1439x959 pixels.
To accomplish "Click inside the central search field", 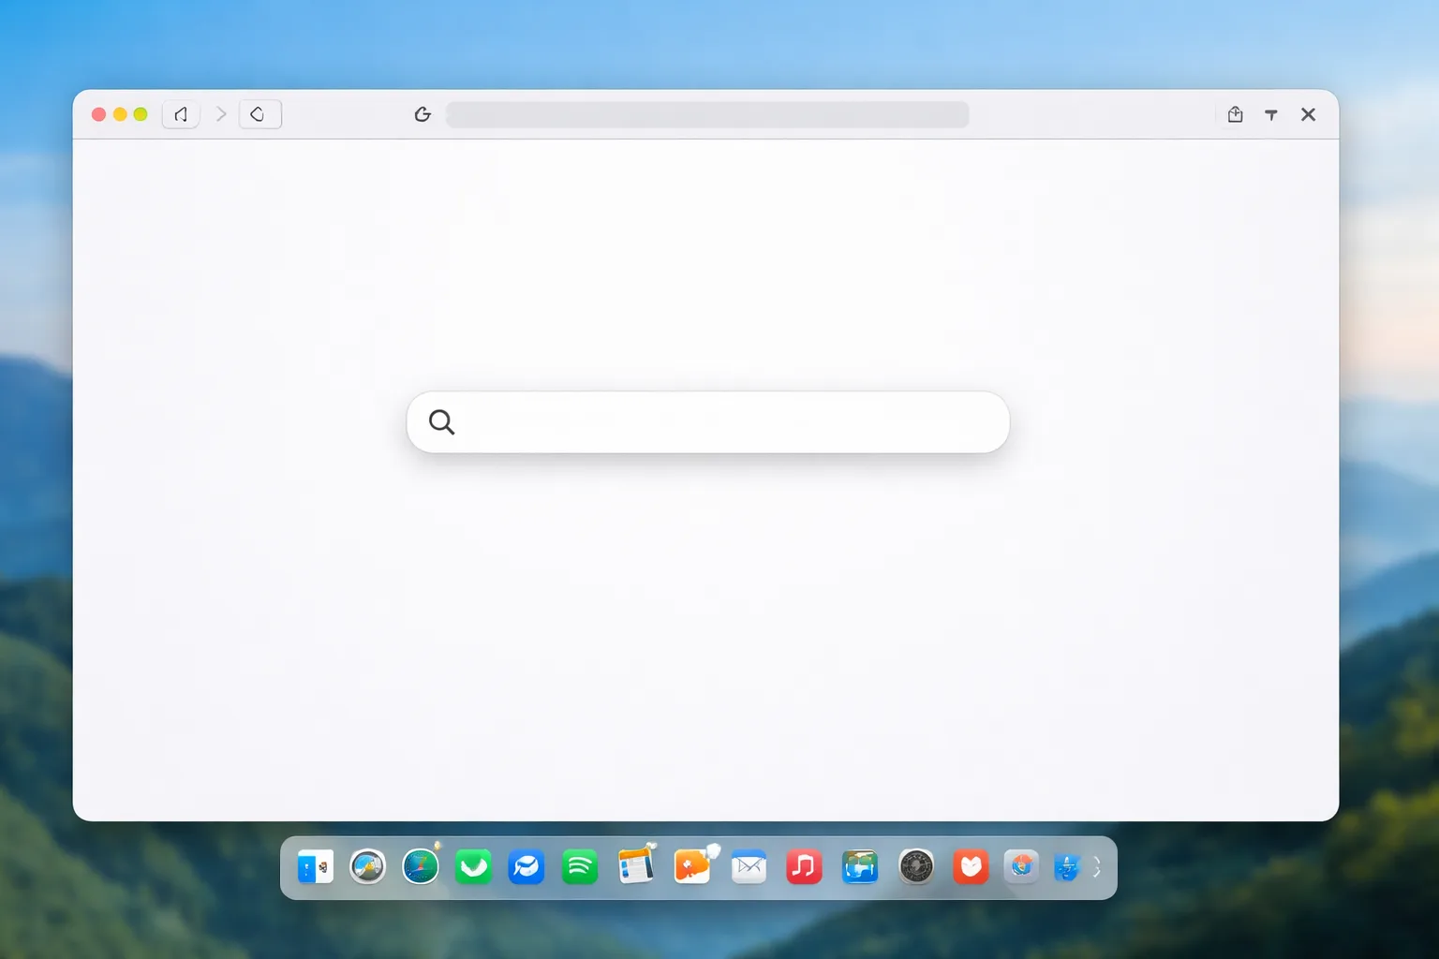I will click(708, 422).
